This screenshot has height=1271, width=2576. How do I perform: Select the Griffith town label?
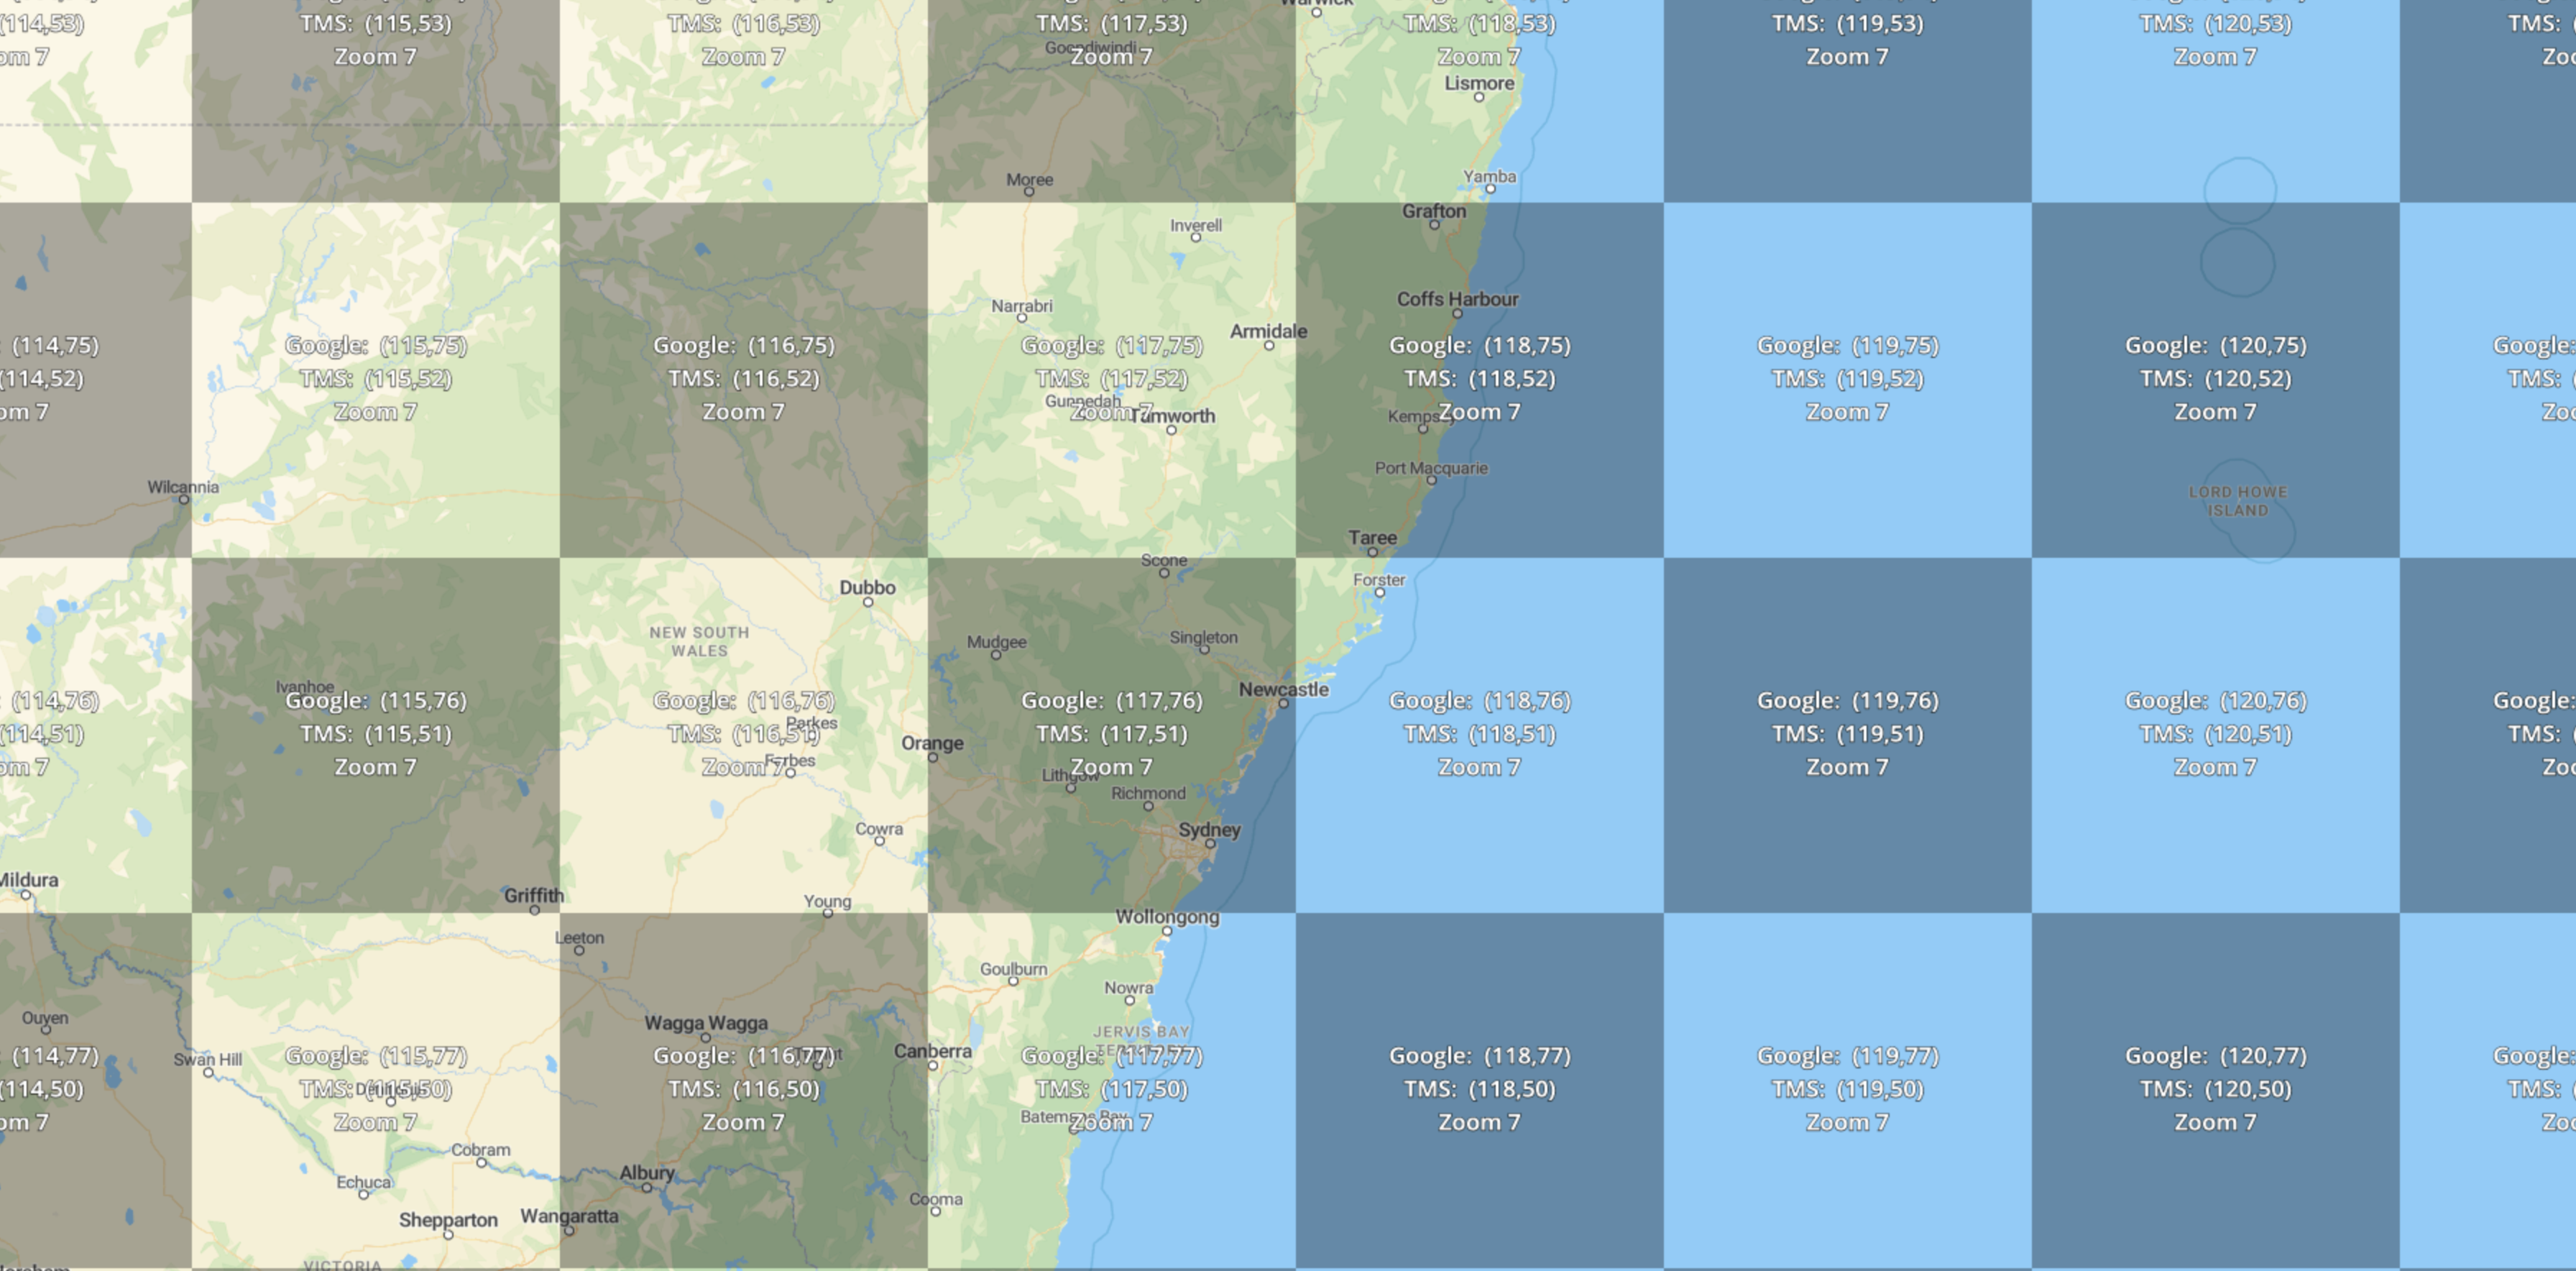pos(534,895)
